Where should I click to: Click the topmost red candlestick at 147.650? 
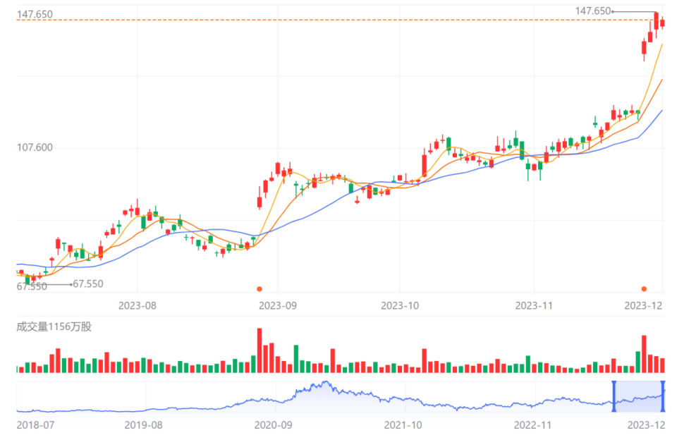click(656, 21)
